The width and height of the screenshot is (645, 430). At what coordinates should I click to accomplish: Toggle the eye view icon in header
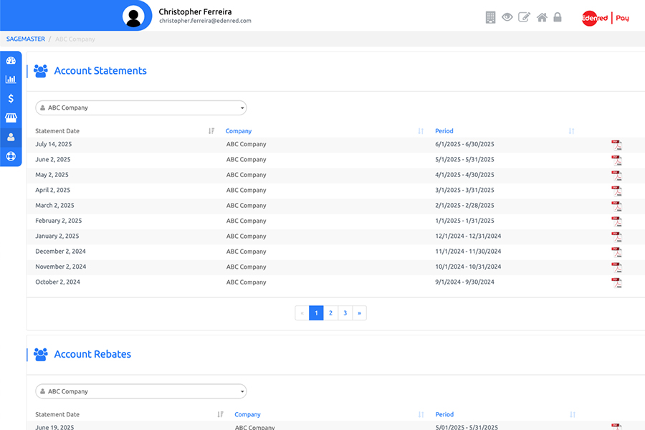click(x=507, y=17)
